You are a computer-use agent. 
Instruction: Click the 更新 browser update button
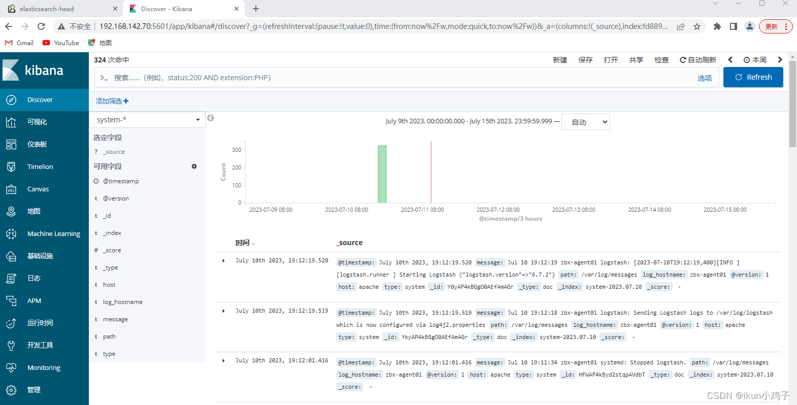click(x=775, y=26)
